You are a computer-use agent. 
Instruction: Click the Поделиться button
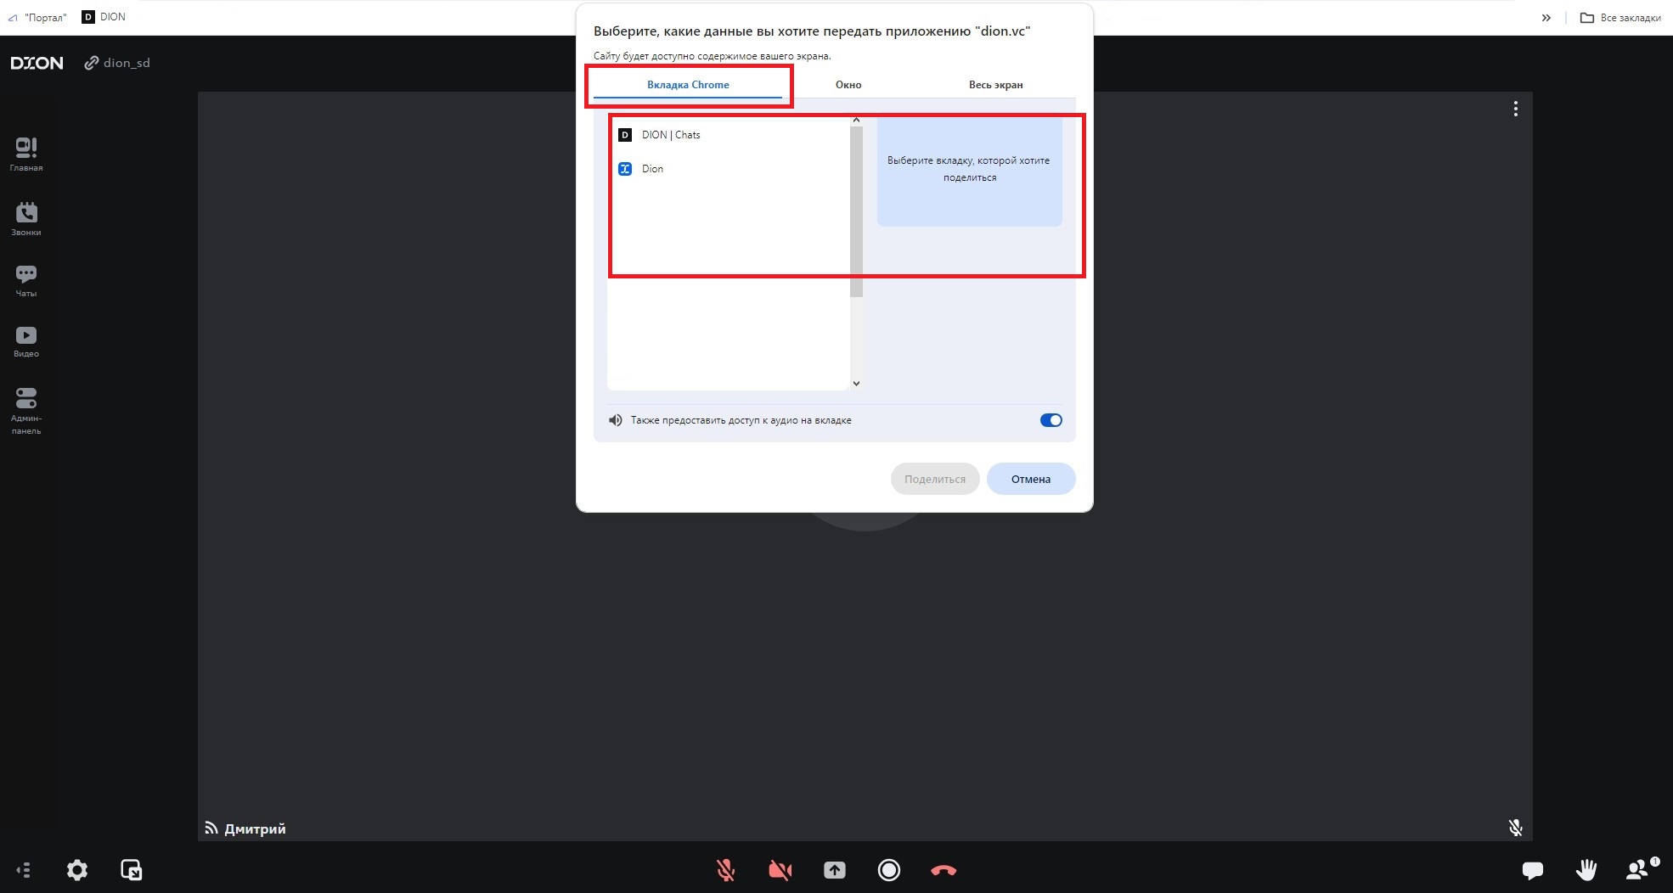click(934, 479)
